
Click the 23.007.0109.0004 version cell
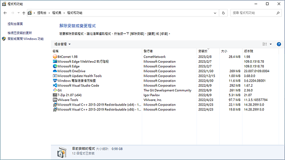[256, 71]
